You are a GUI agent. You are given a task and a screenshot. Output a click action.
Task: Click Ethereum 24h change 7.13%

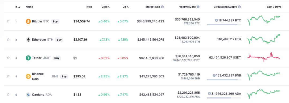tap(105, 40)
